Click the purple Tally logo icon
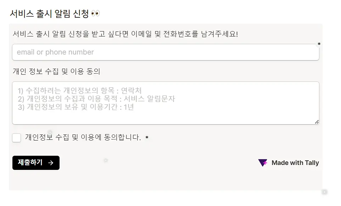This screenshot has height=206, width=341. pos(263,162)
